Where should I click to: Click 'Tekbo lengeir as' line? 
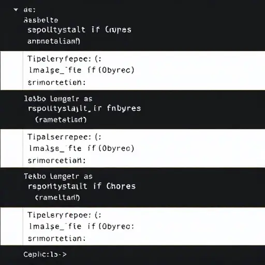point(58,176)
